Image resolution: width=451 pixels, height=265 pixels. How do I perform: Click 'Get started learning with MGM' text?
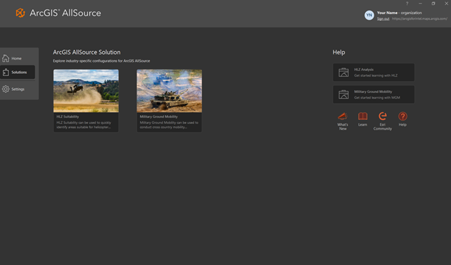pos(377,98)
